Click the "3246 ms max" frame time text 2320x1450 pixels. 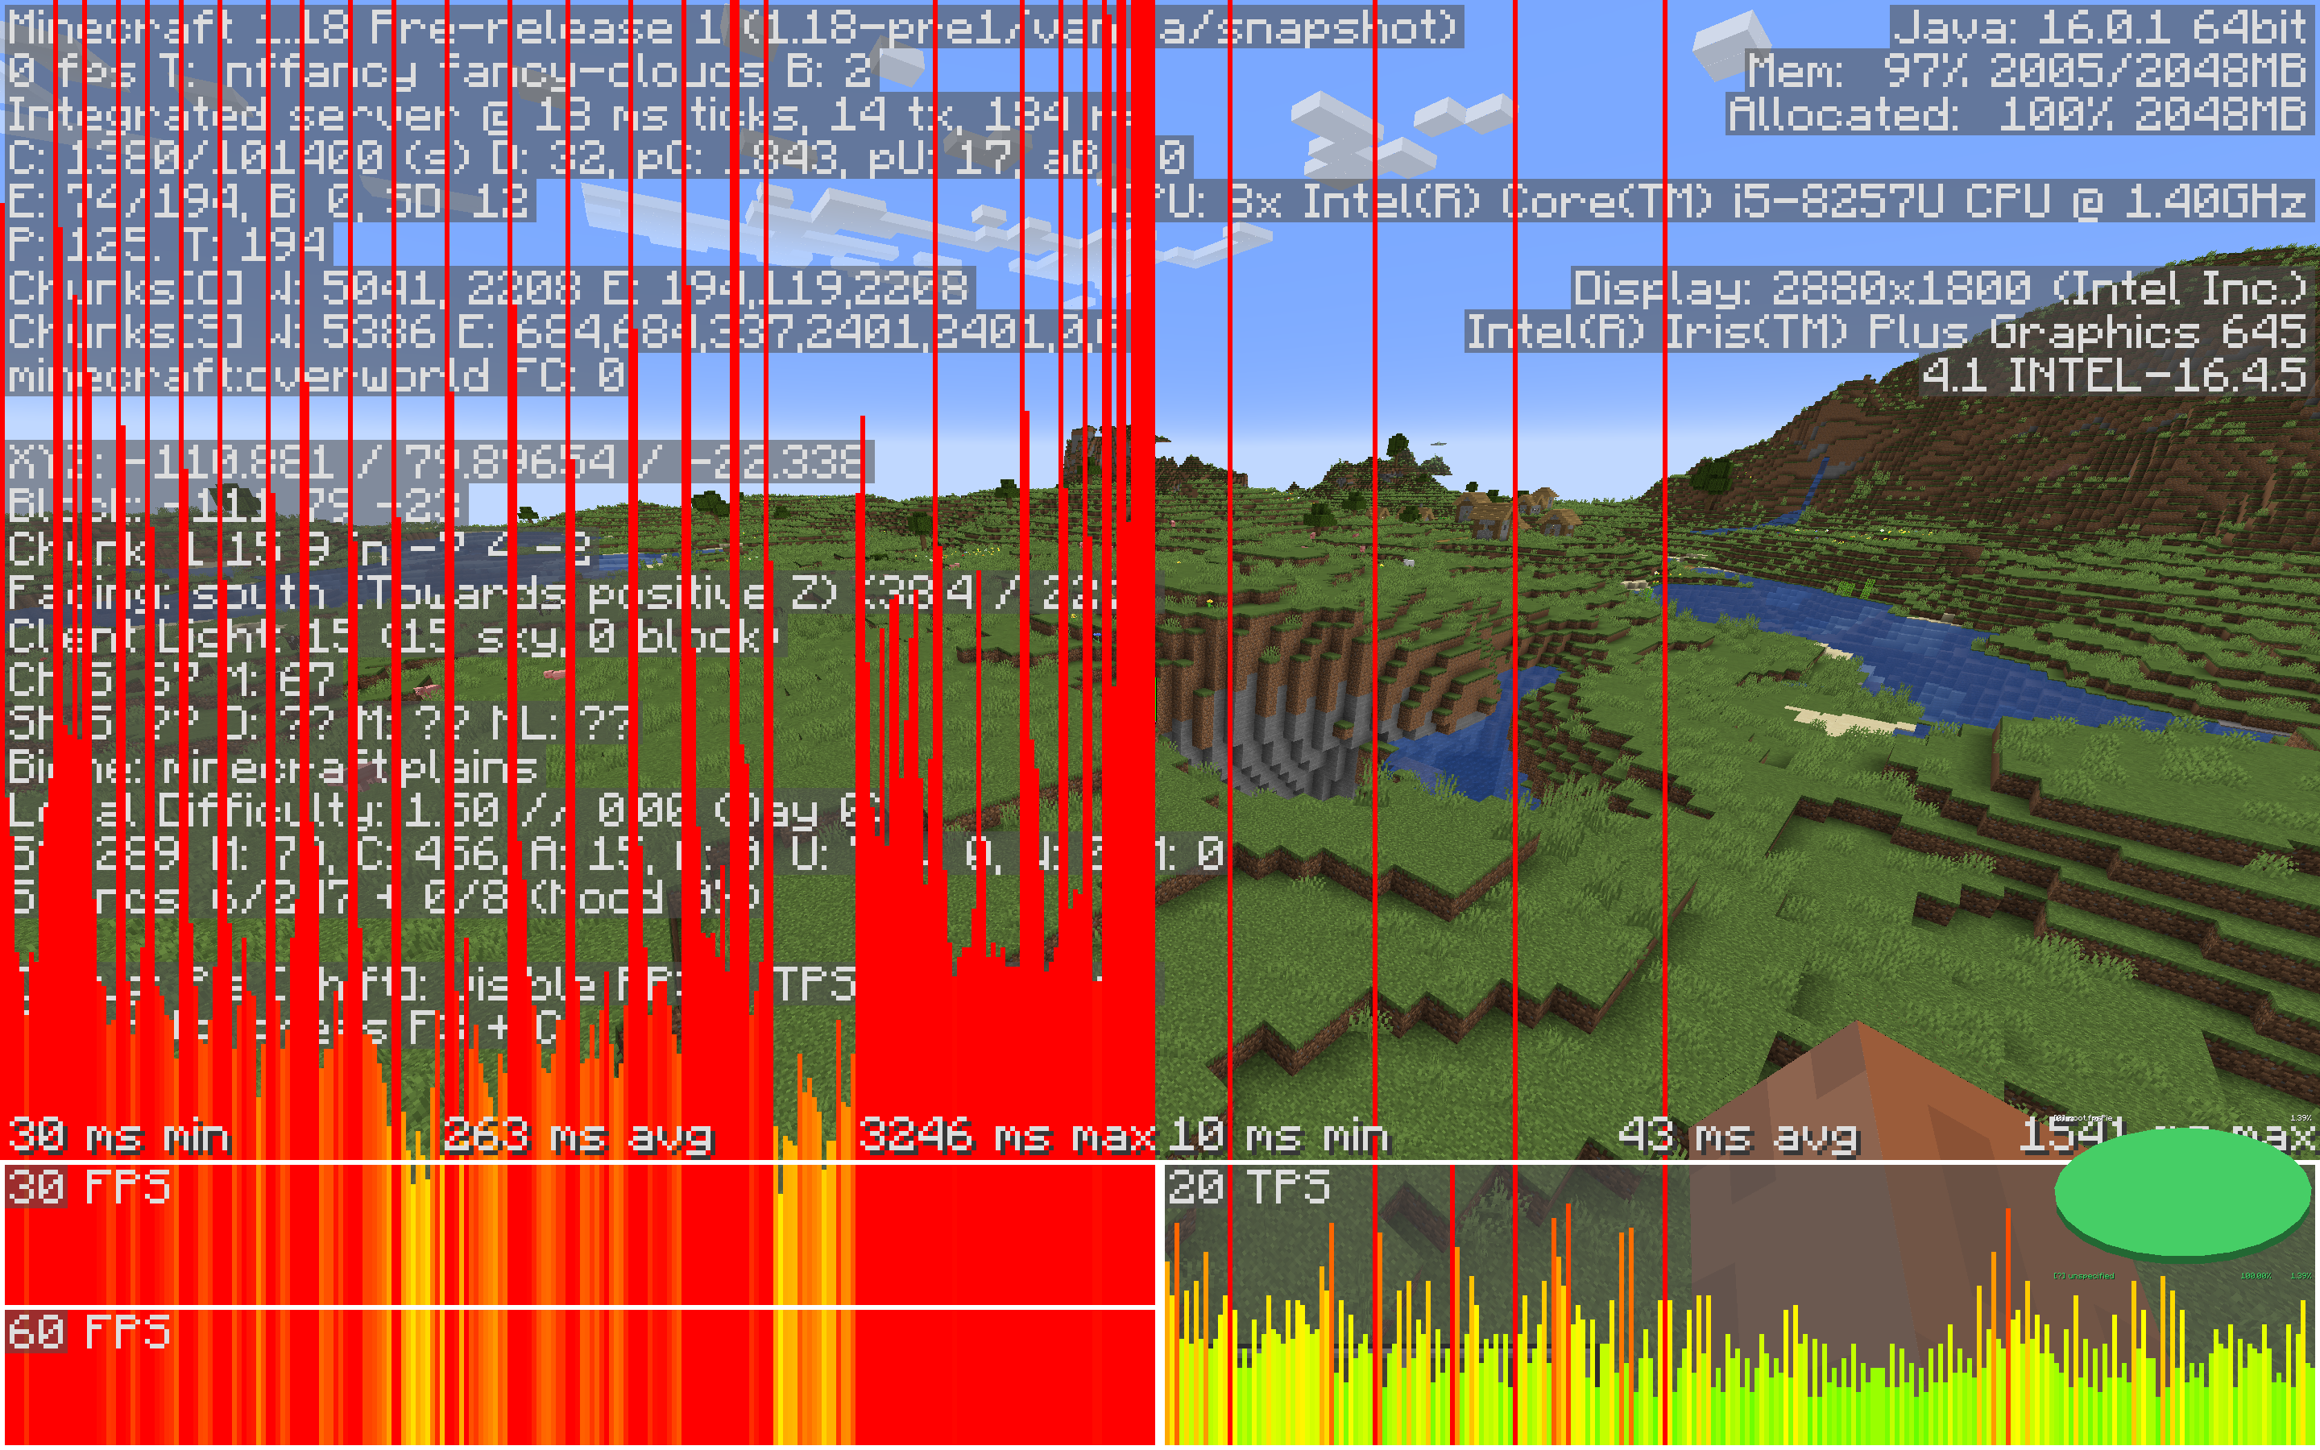[x=1007, y=1137]
